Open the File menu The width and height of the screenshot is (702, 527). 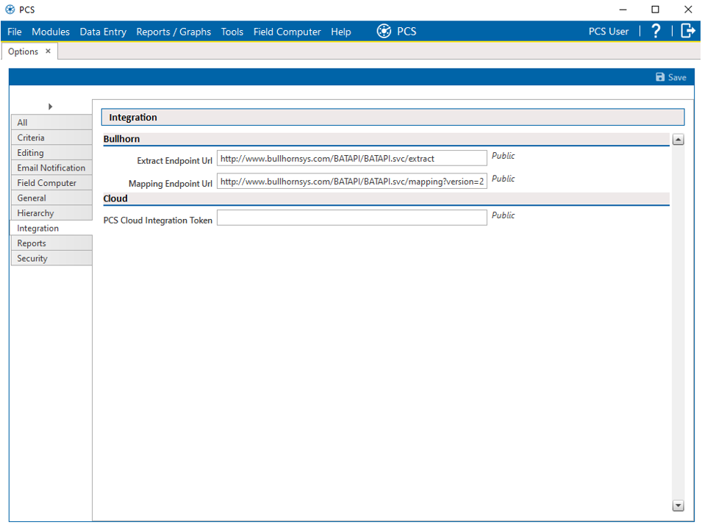coord(14,32)
